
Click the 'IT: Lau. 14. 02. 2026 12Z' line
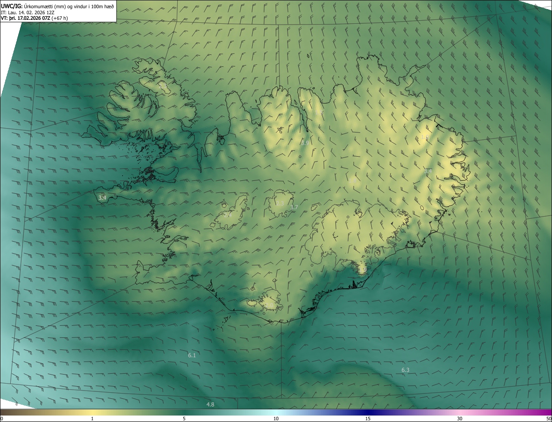tap(28, 13)
